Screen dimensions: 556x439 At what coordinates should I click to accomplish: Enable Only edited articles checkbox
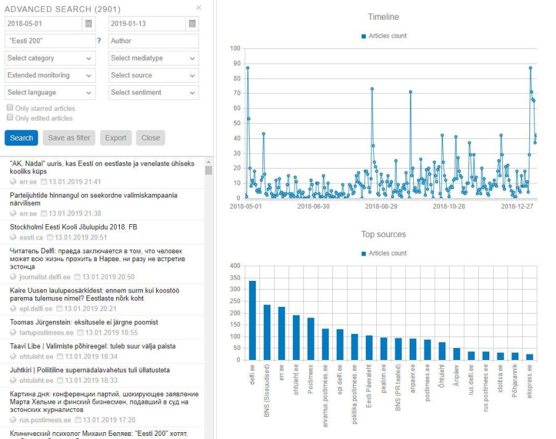pos(10,117)
